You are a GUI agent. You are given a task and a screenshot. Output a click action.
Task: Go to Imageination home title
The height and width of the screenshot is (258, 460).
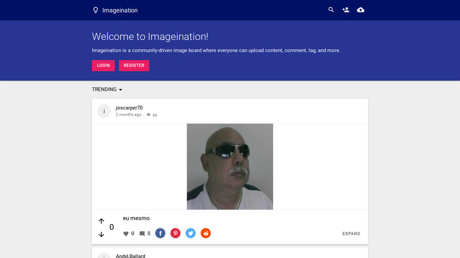pyautogui.click(x=120, y=10)
